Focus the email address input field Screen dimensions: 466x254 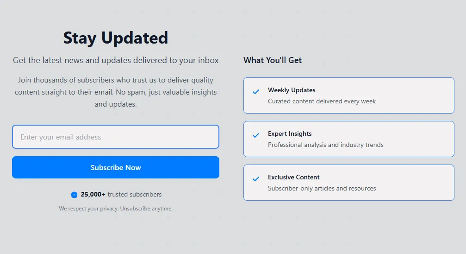pyautogui.click(x=116, y=137)
